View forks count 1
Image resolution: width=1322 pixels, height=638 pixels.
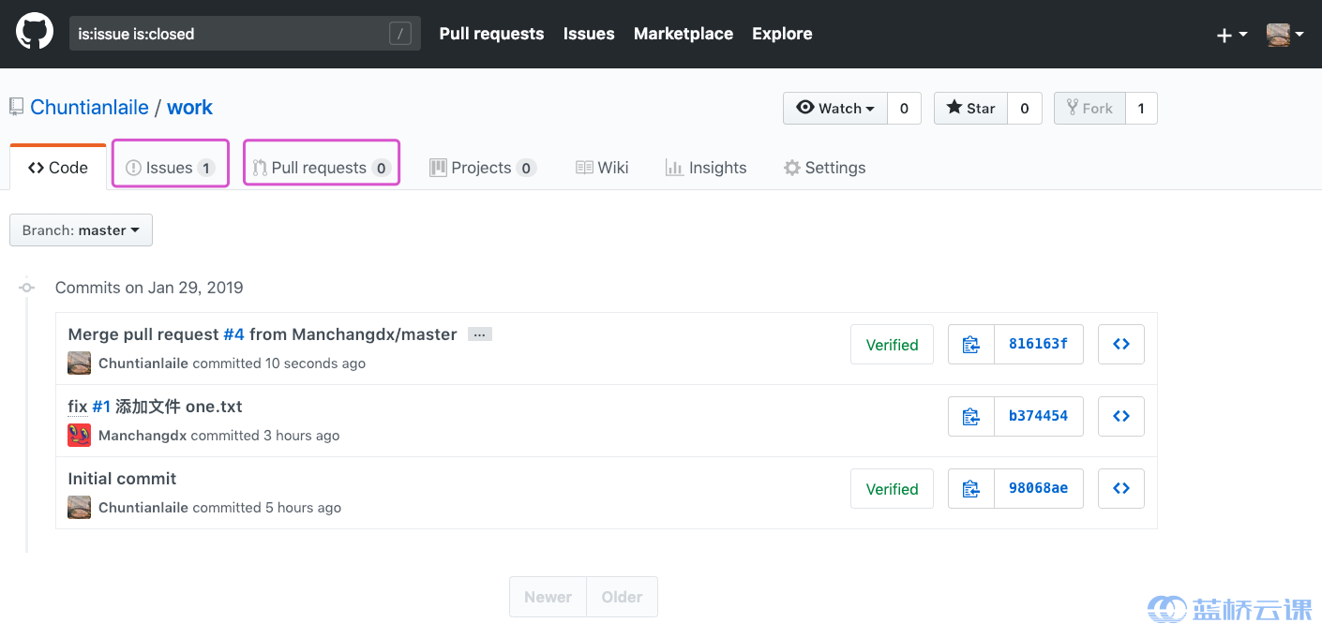click(1141, 108)
